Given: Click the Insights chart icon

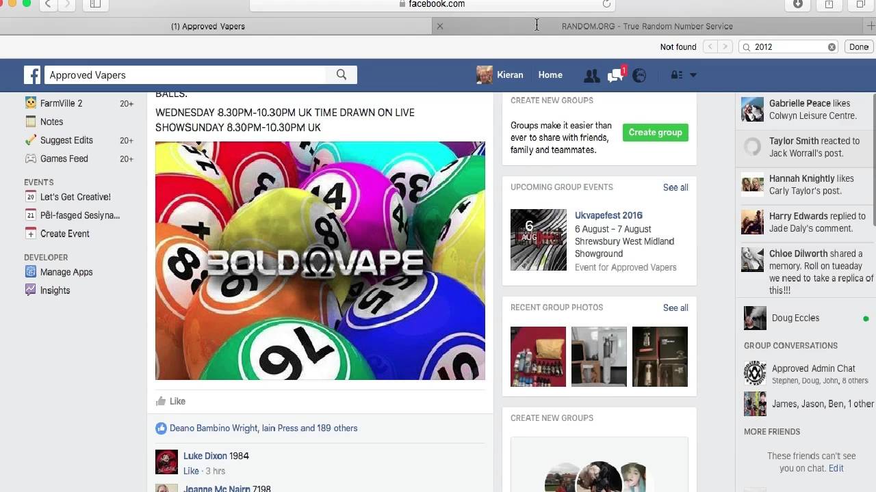Looking at the screenshot, I should (x=31, y=290).
